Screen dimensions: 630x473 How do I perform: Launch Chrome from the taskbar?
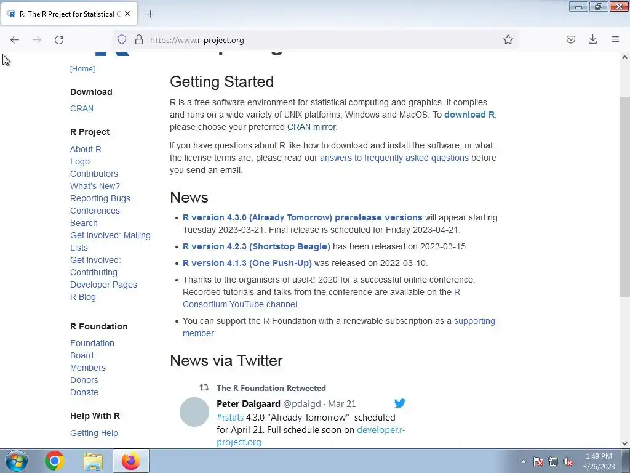(x=55, y=461)
